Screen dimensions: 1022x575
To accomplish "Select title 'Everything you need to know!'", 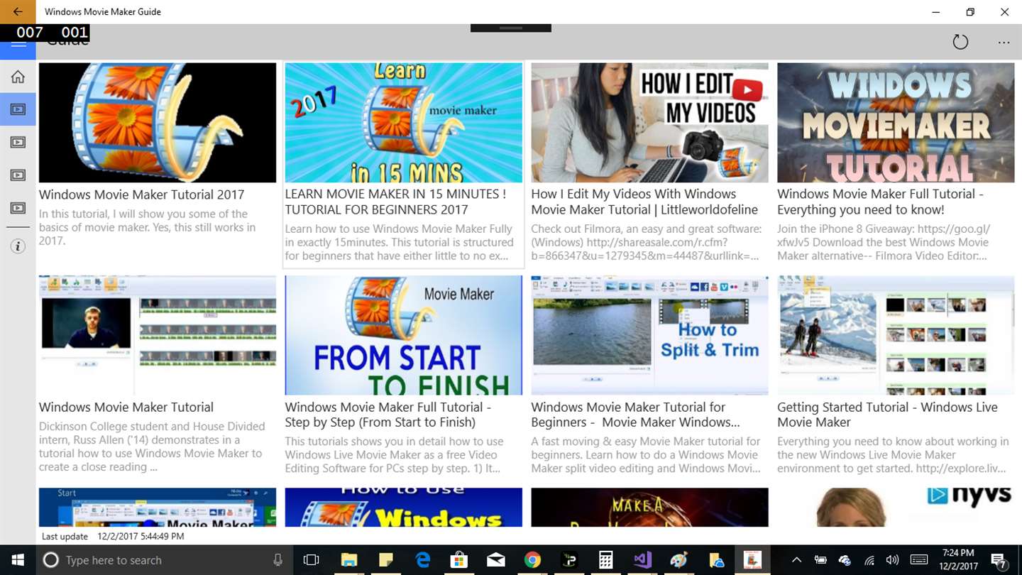I will [861, 209].
